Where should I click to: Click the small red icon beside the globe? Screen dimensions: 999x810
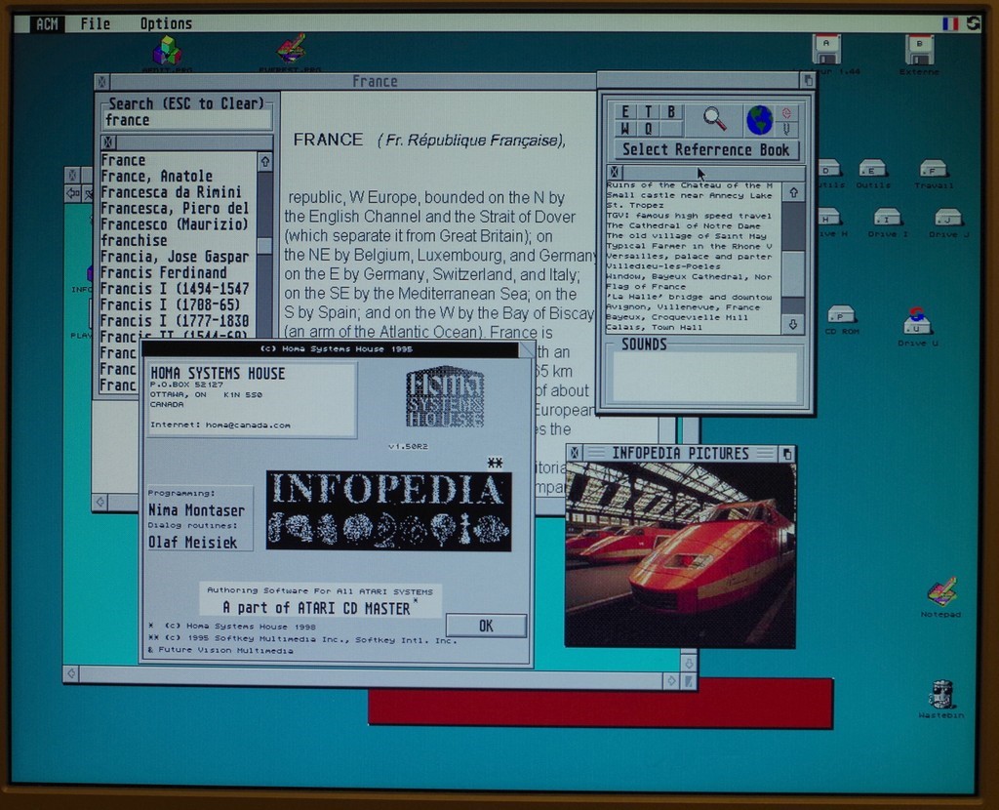(787, 113)
